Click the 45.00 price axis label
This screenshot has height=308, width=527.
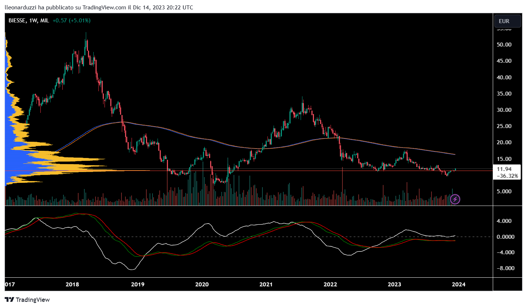[504, 61]
